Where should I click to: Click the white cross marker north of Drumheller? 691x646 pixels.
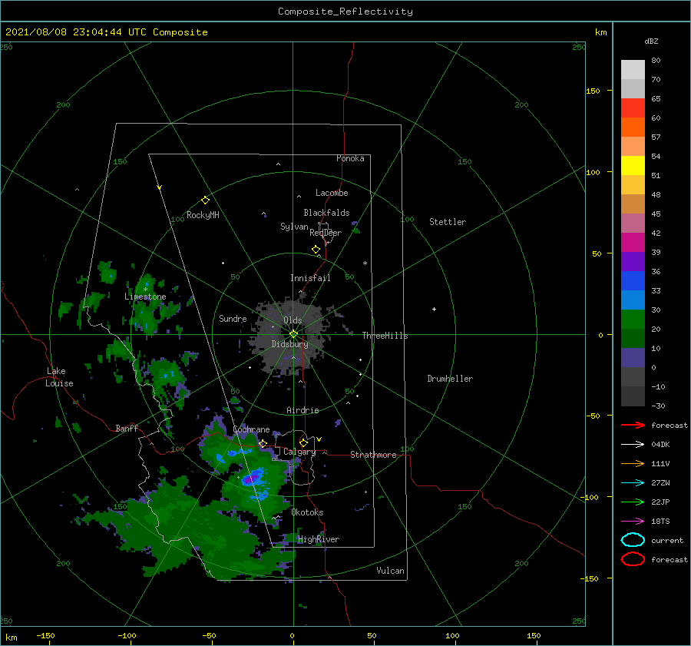point(434,309)
